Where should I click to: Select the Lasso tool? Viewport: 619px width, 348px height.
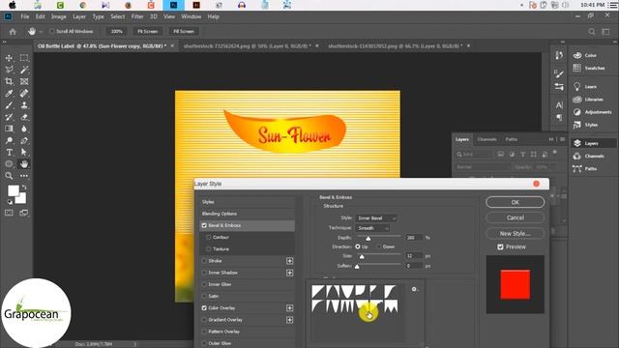pos(9,70)
